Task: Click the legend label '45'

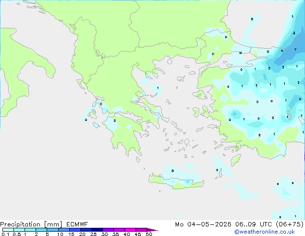Action: click(138, 234)
